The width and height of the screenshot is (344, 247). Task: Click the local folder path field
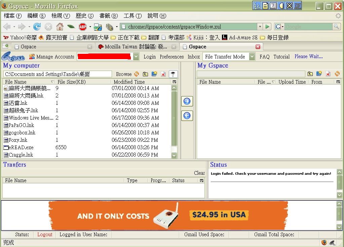pyautogui.click(x=58, y=74)
